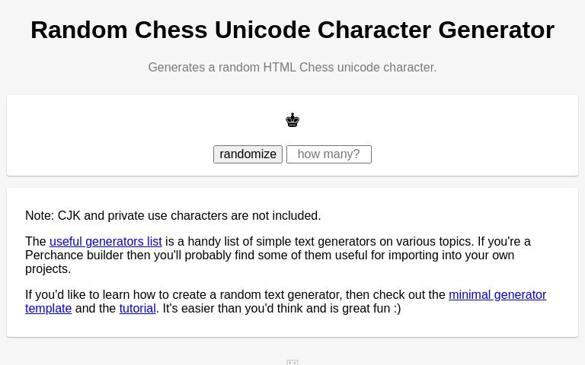The width and height of the screenshot is (585, 365).
Task: Open the tutorial link
Action: [137, 308]
